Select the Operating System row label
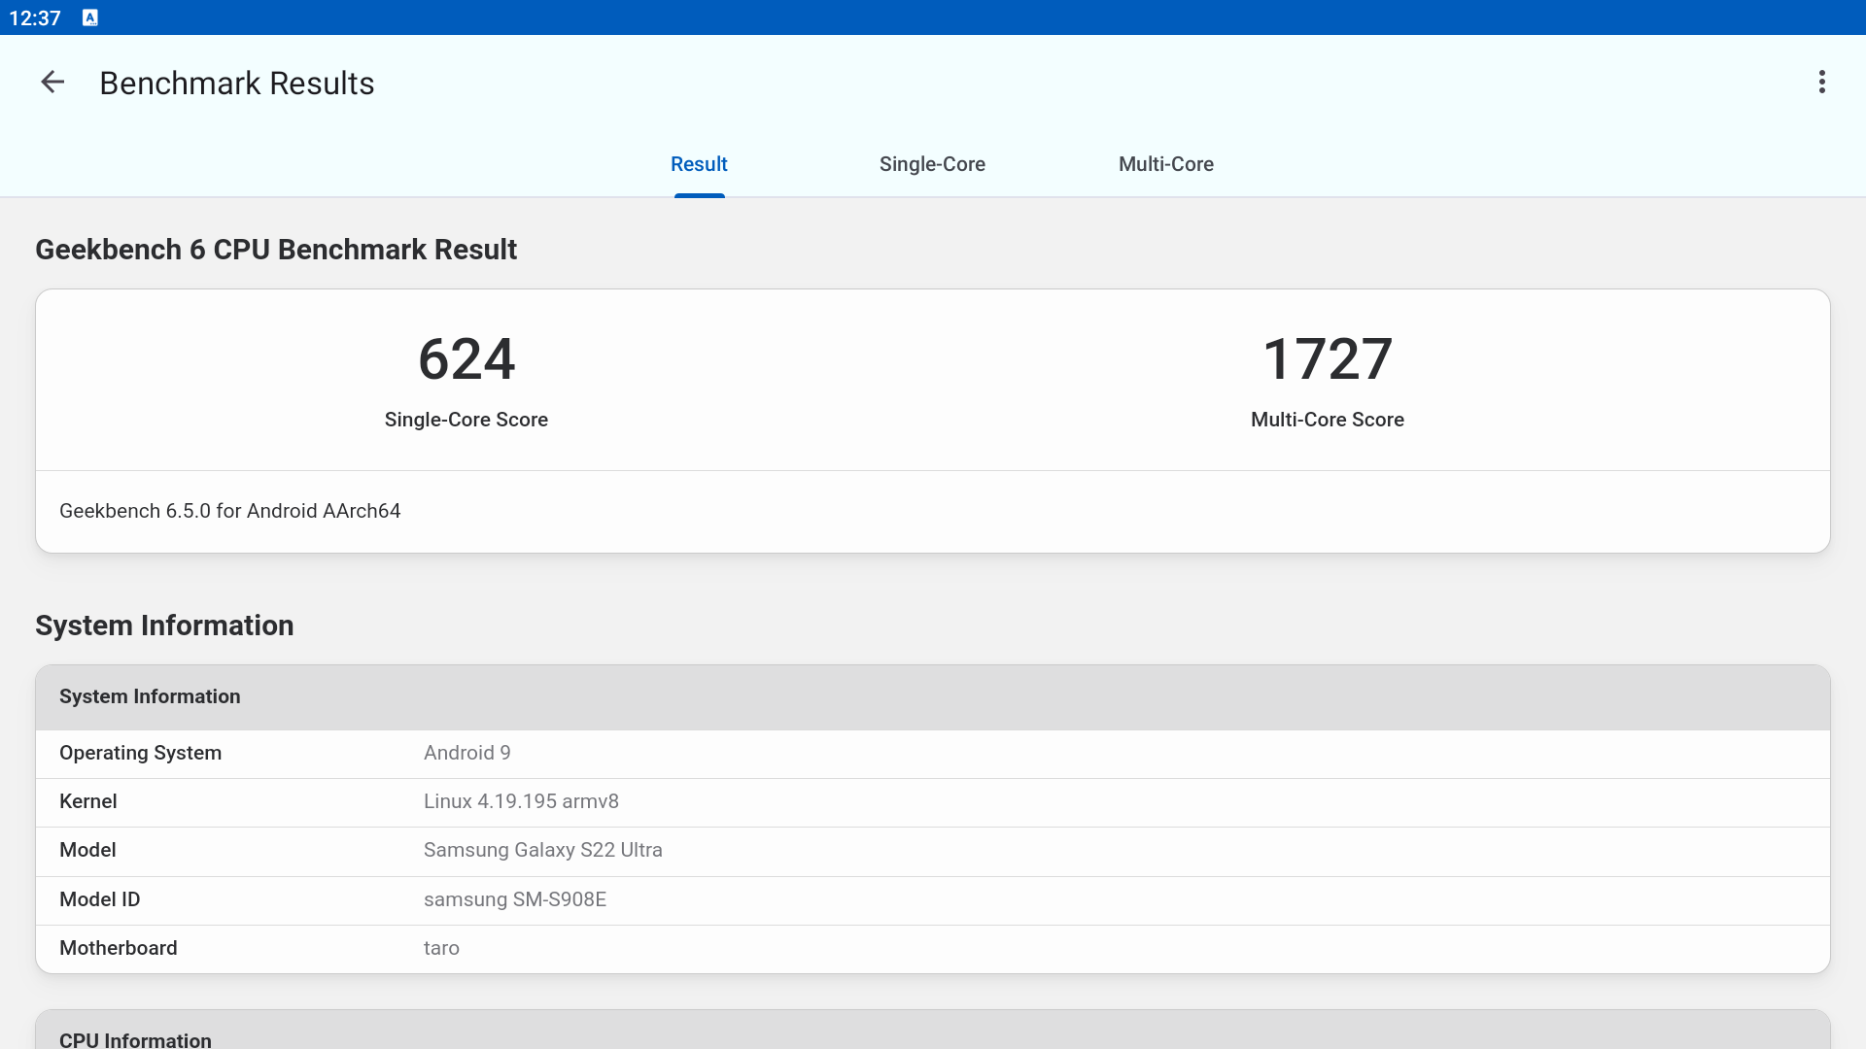Viewport: 1866px width, 1049px height. coord(141,753)
